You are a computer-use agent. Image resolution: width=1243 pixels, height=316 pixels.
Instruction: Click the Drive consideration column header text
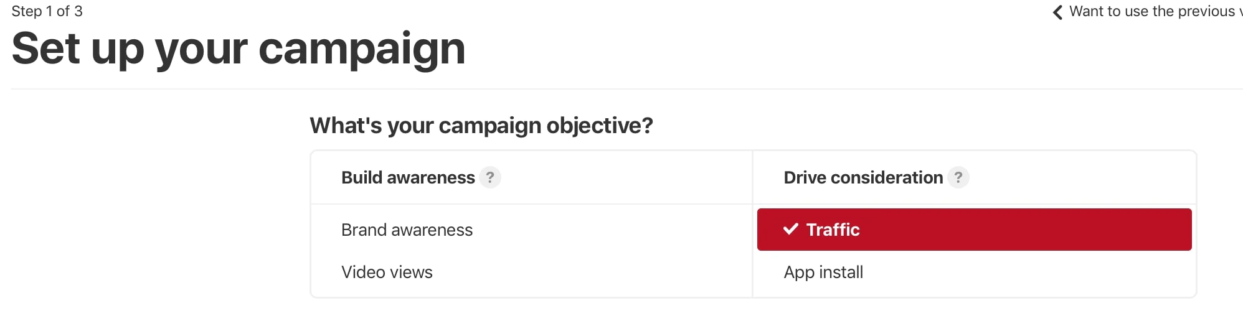click(x=863, y=178)
